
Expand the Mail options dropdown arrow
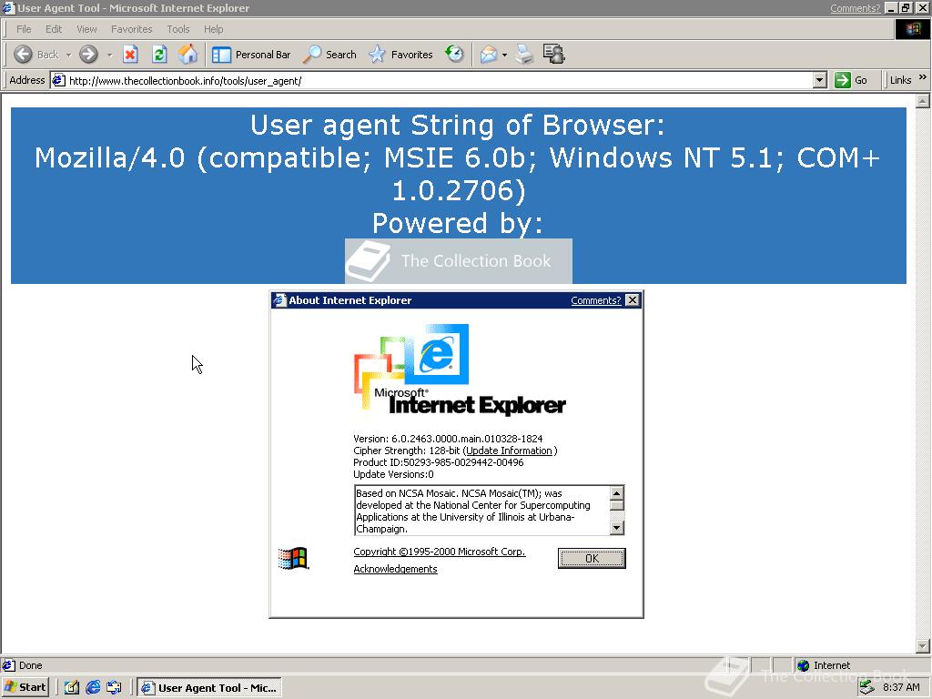coord(504,55)
